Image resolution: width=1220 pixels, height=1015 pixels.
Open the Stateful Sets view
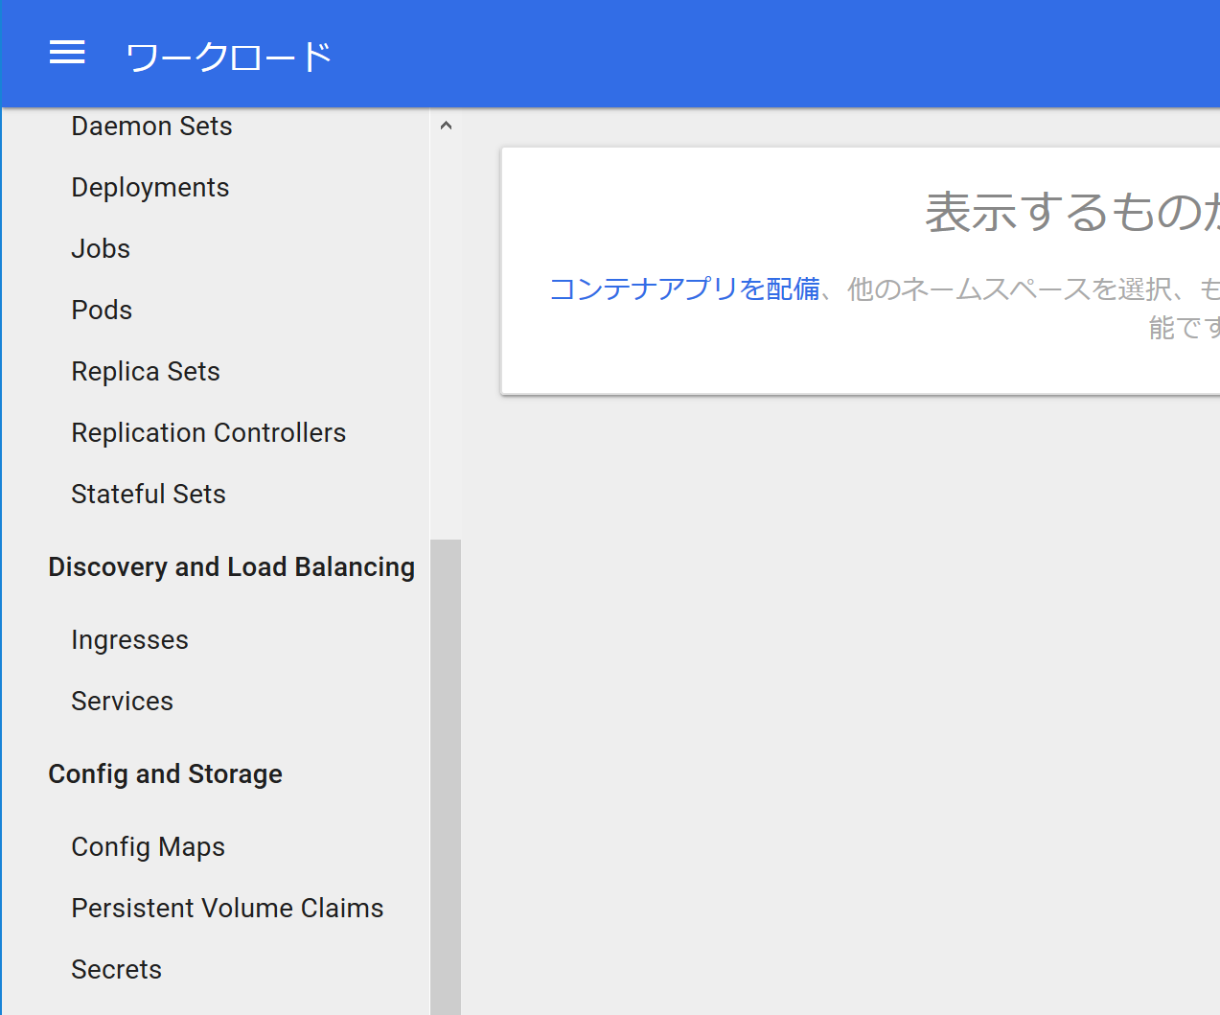(x=149, y=494)
